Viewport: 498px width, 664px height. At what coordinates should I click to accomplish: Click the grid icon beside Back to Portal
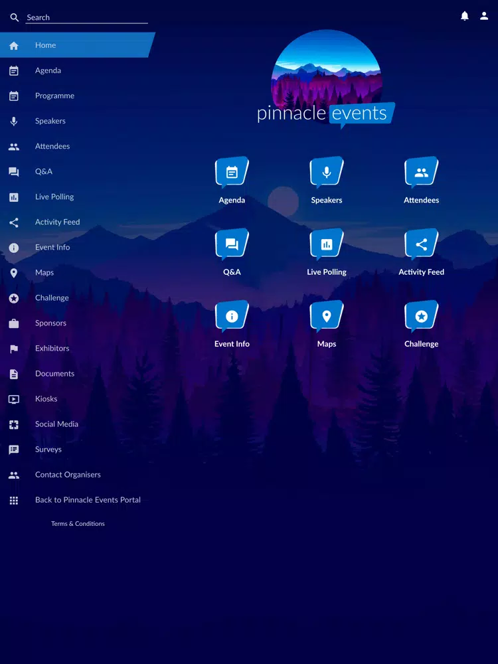[13, 501]
